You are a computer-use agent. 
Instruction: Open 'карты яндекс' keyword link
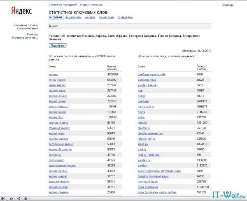[57, 85]
